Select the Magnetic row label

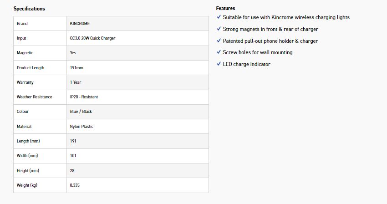(x=25, y=53)
